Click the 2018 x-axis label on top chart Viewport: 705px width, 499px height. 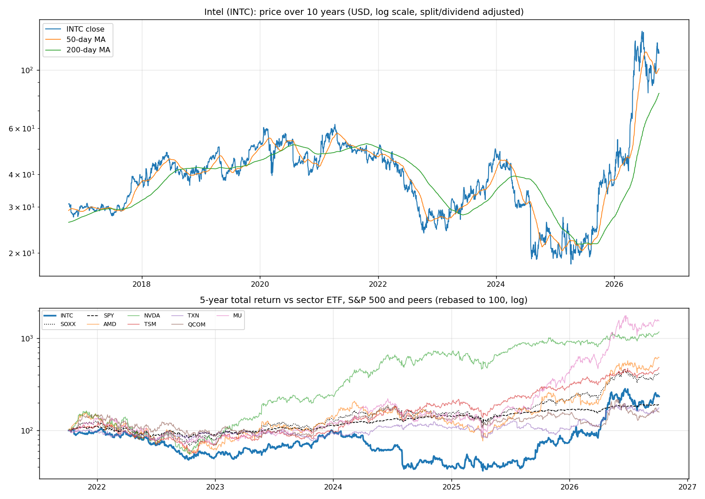(142, 284)
